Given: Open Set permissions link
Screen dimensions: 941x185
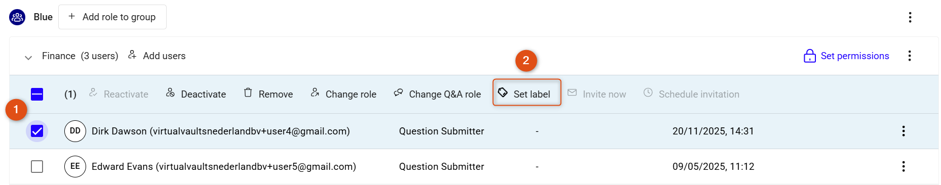Looking at the screenshot, I should pyautogui.click(x=855, y=56).
